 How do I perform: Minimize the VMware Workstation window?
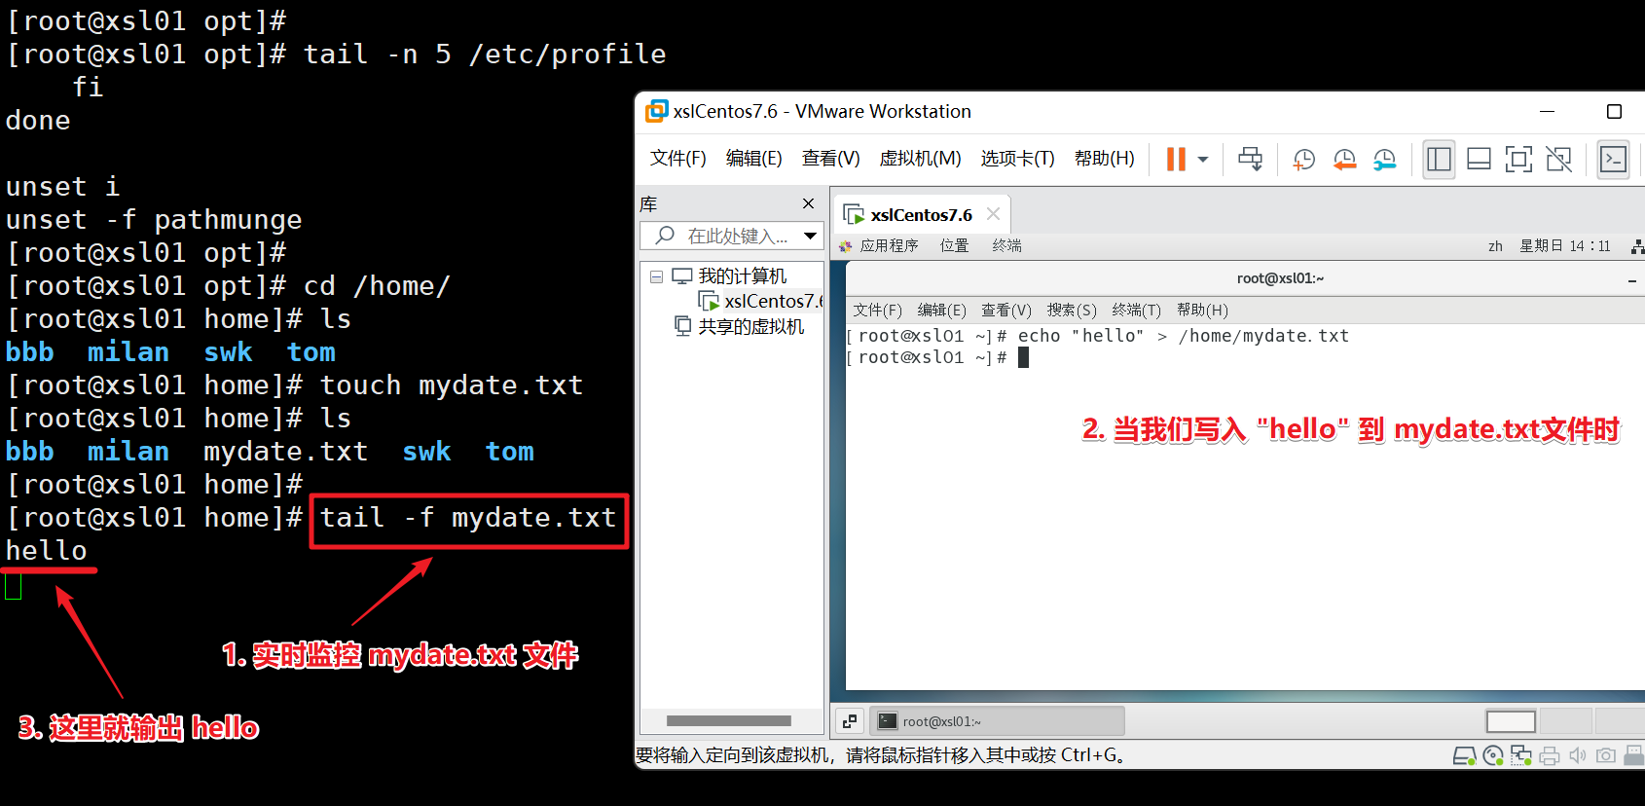pos(1547,112)
